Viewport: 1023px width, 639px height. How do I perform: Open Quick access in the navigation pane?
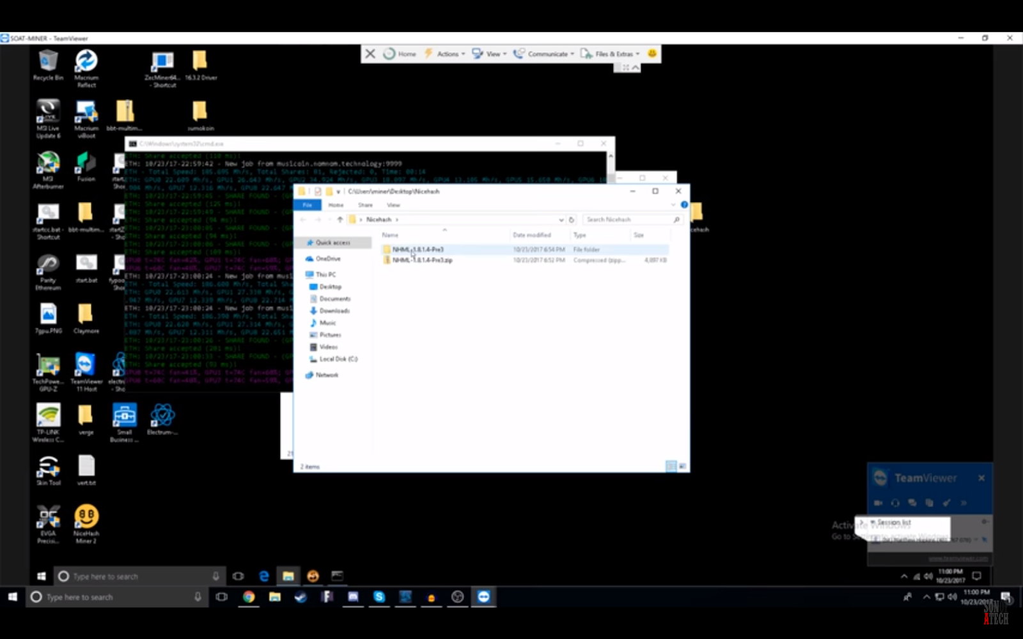[333, 243]
